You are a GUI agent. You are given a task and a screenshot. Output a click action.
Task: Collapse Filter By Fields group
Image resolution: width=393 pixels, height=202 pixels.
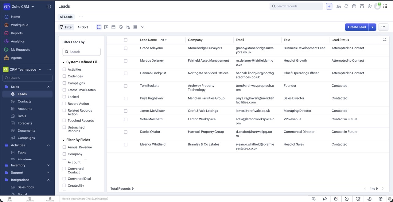(x=64, y=140)
